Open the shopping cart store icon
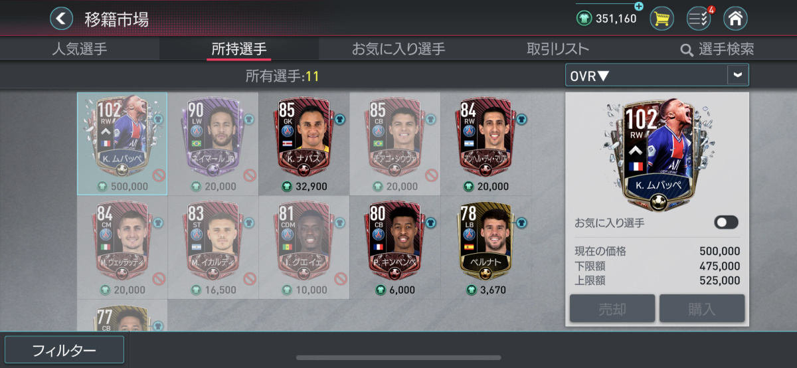 coord(662,18)
